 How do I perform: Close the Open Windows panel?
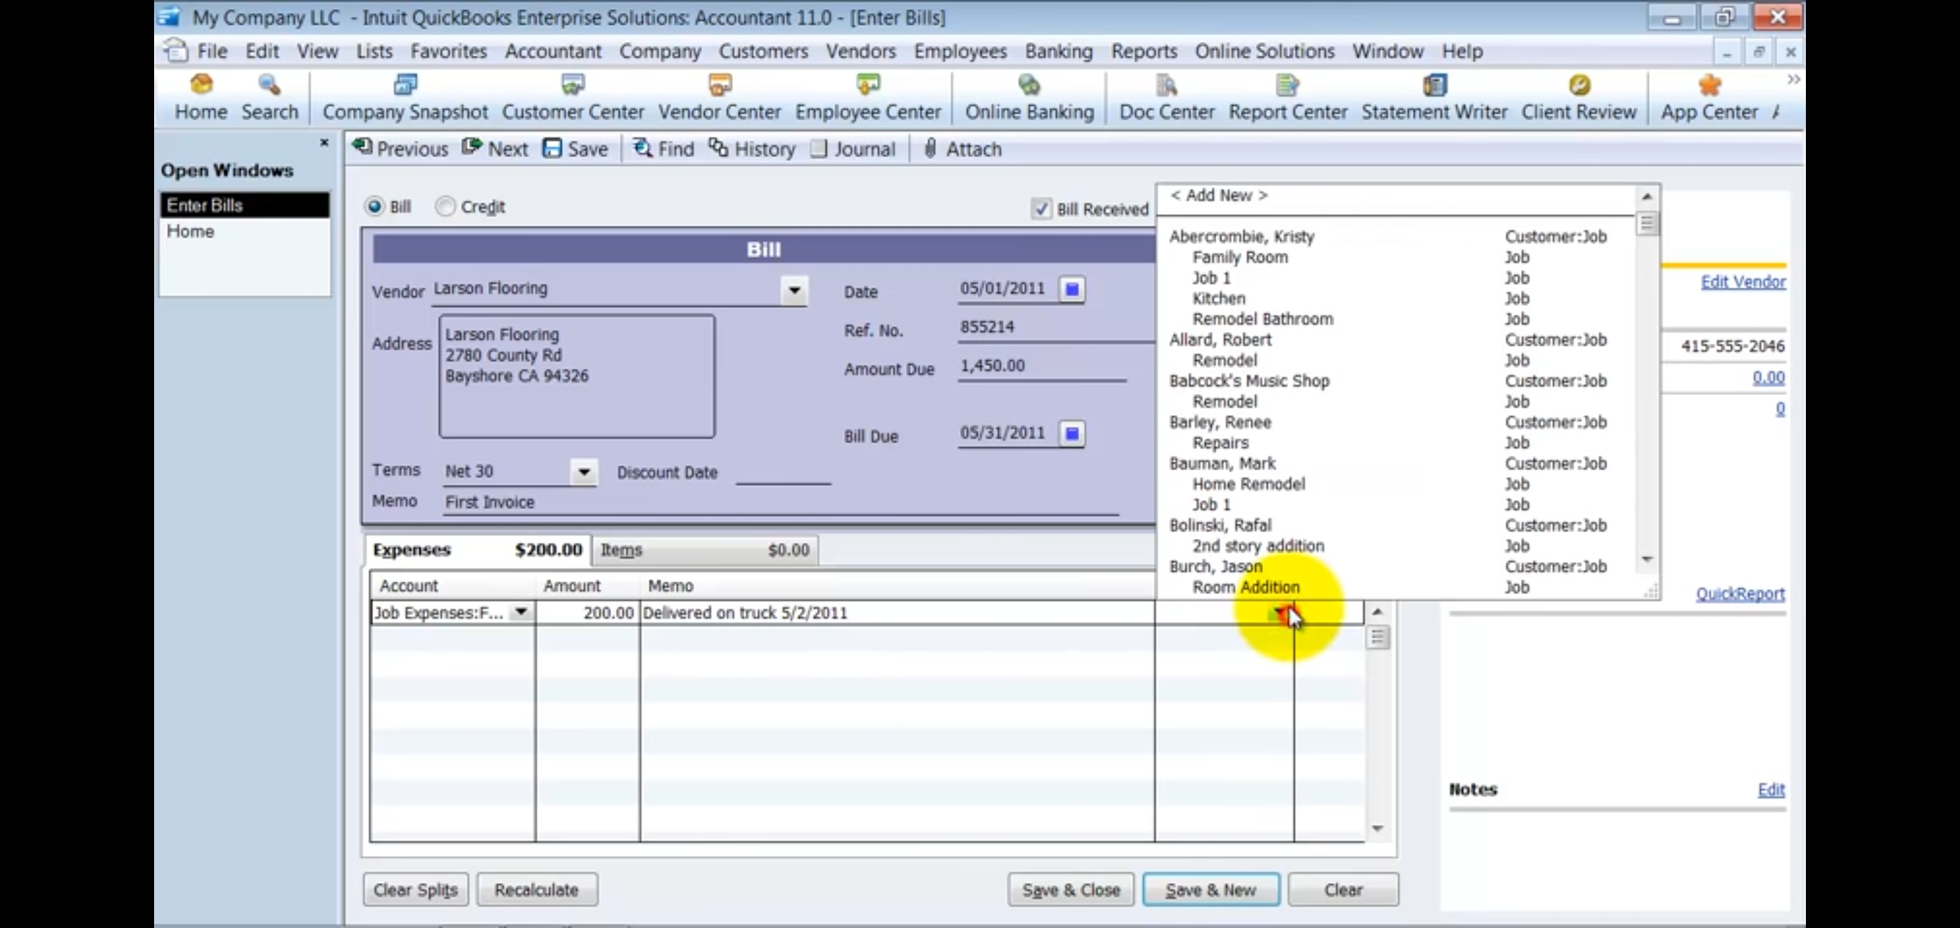(x=324, y=142)
